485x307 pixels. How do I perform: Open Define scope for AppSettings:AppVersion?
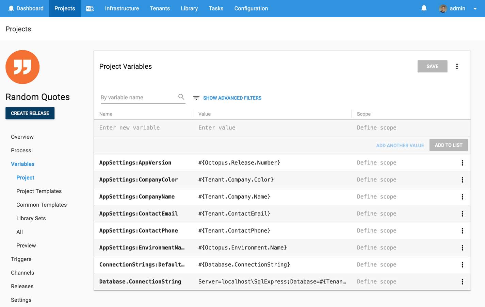376,163
